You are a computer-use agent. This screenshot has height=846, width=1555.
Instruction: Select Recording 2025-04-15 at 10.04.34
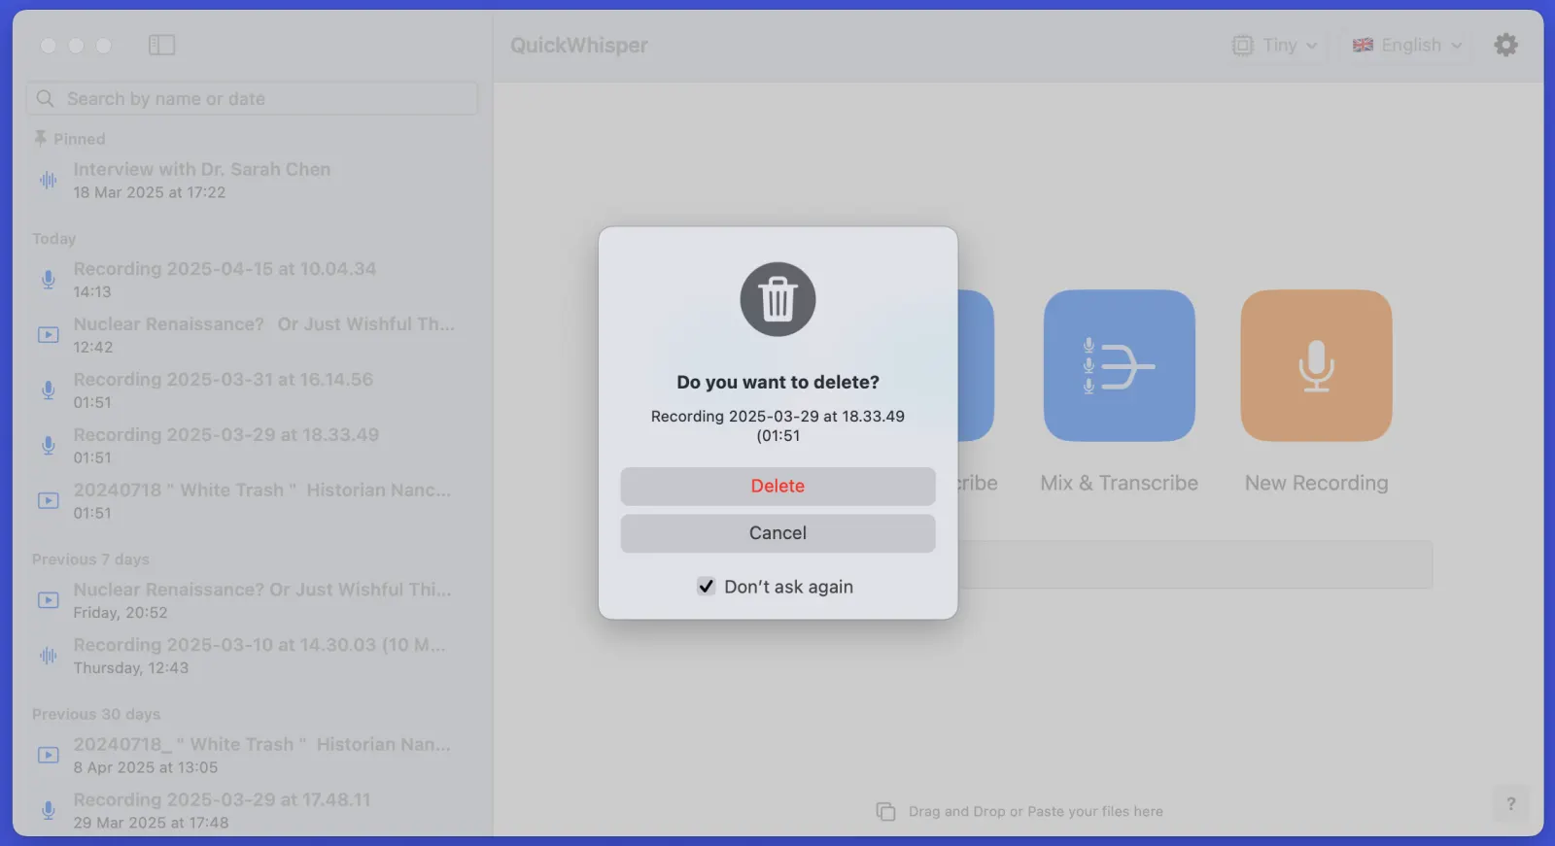coord(252,280)
